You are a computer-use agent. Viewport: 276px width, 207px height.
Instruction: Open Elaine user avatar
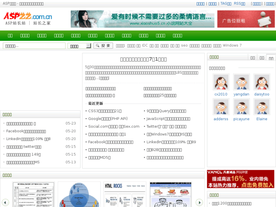262,107
